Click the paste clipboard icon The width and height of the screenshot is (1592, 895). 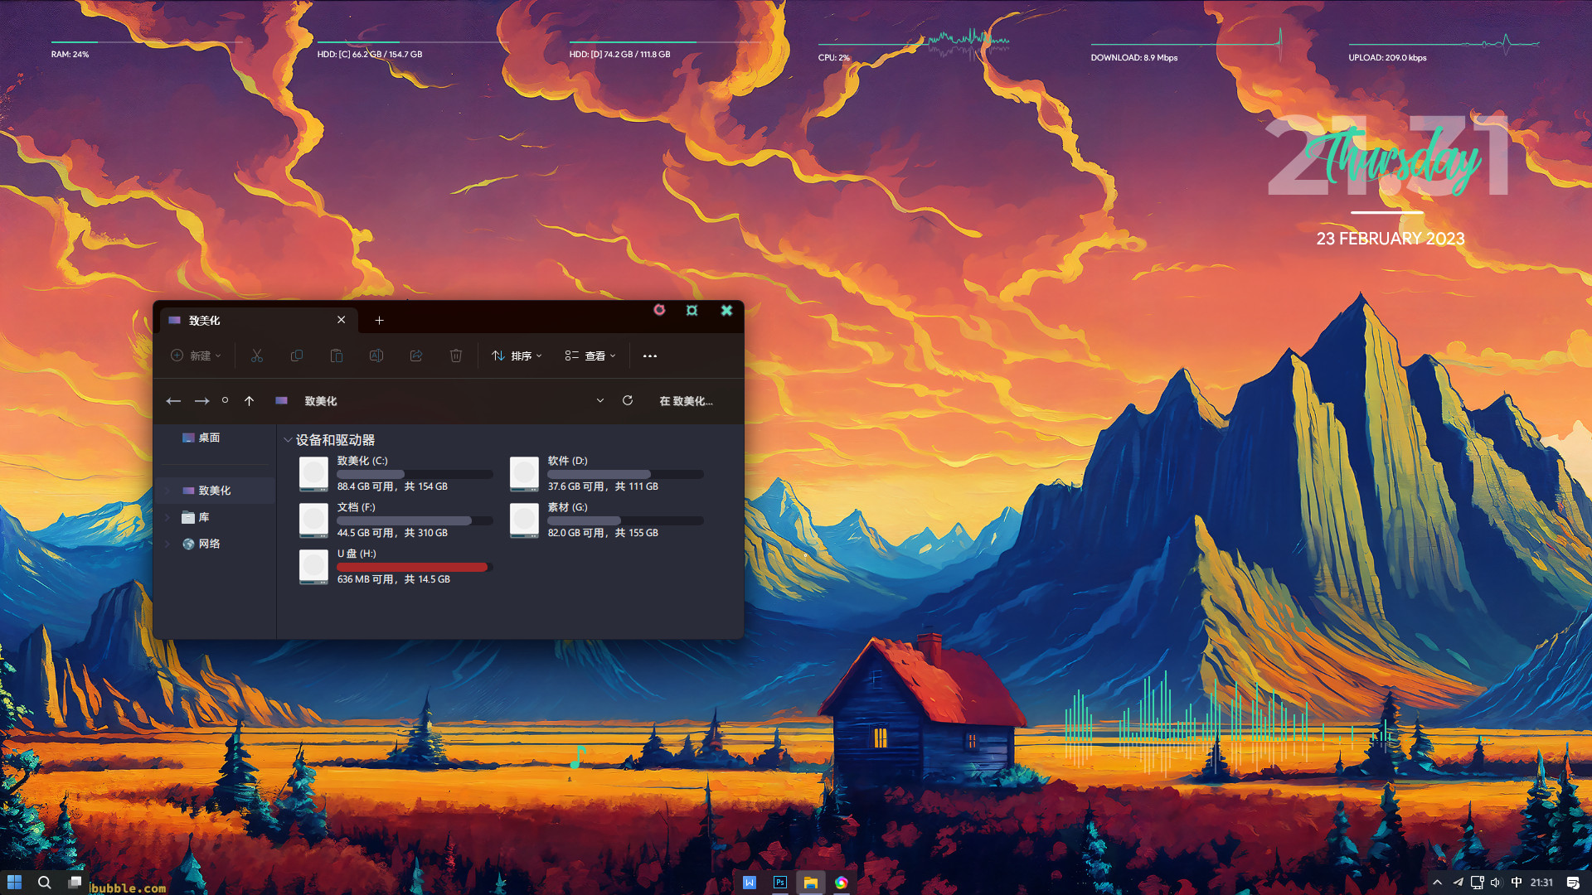337,356
